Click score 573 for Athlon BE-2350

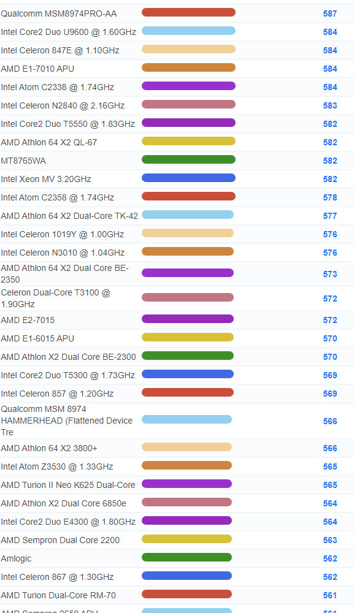(x=330, y=274)
